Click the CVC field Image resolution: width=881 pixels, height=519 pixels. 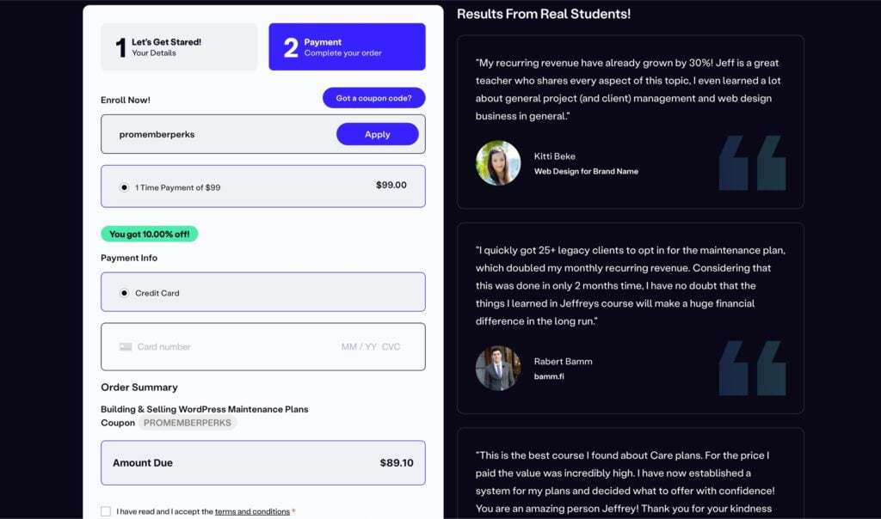[x=391, y=347]
